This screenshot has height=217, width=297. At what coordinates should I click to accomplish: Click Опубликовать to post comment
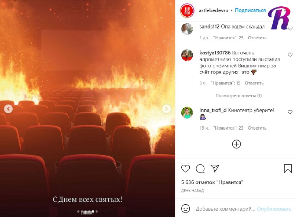(x=274, y=209)
